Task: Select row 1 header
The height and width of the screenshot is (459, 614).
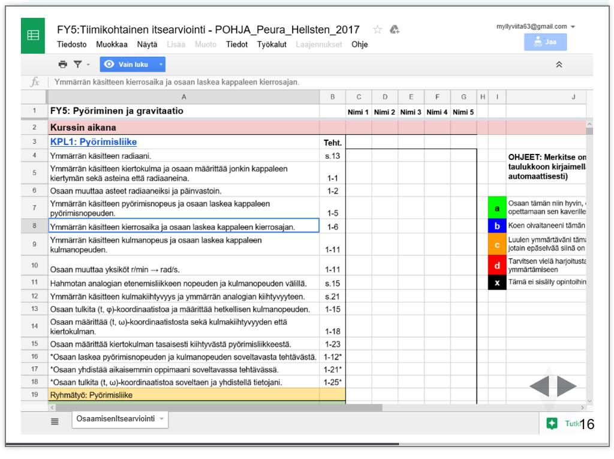Action: [34, 111]
